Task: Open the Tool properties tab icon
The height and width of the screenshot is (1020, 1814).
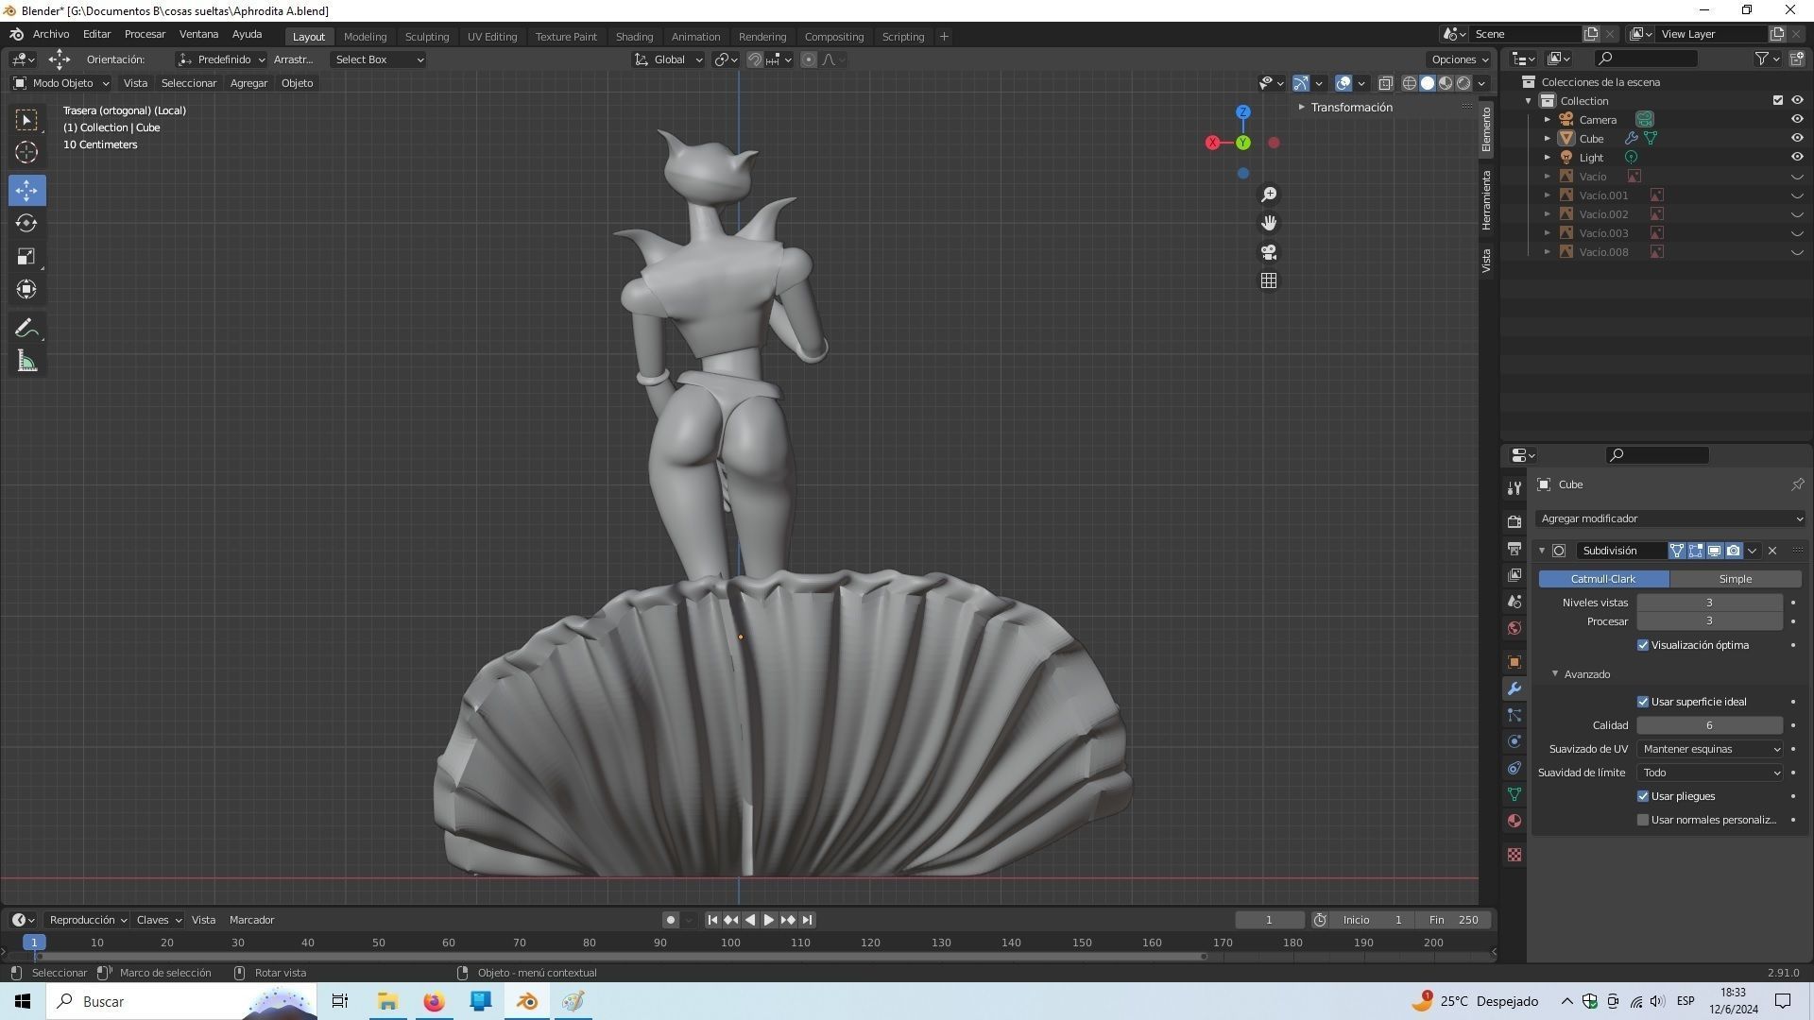Action: coord(1515,488)
